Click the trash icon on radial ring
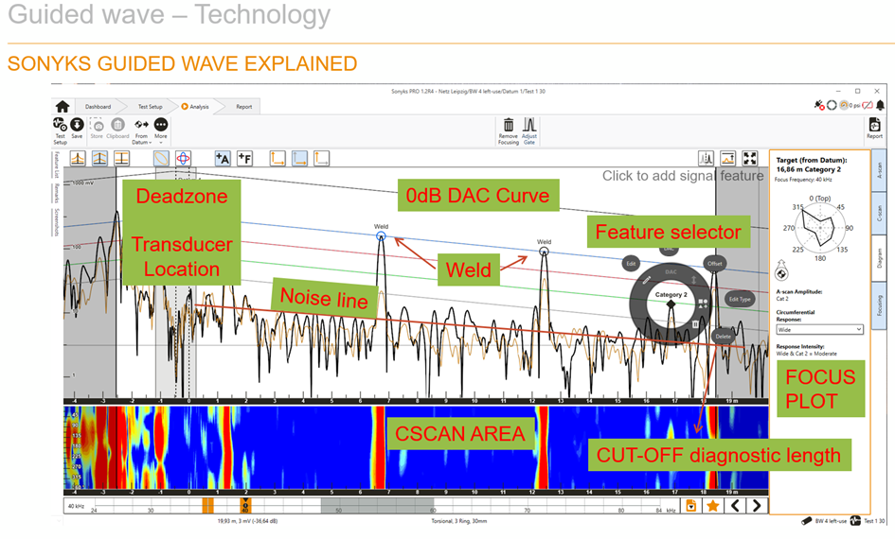The image size is (895, 539). click(695, 324)
